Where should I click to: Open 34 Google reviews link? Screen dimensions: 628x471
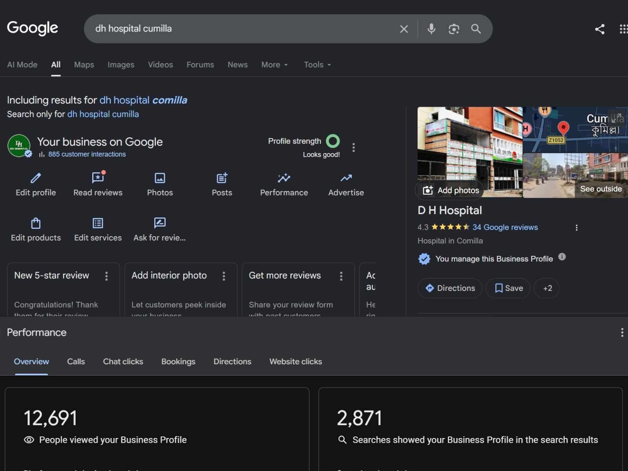pyautogui.click(x=505, y=227)
